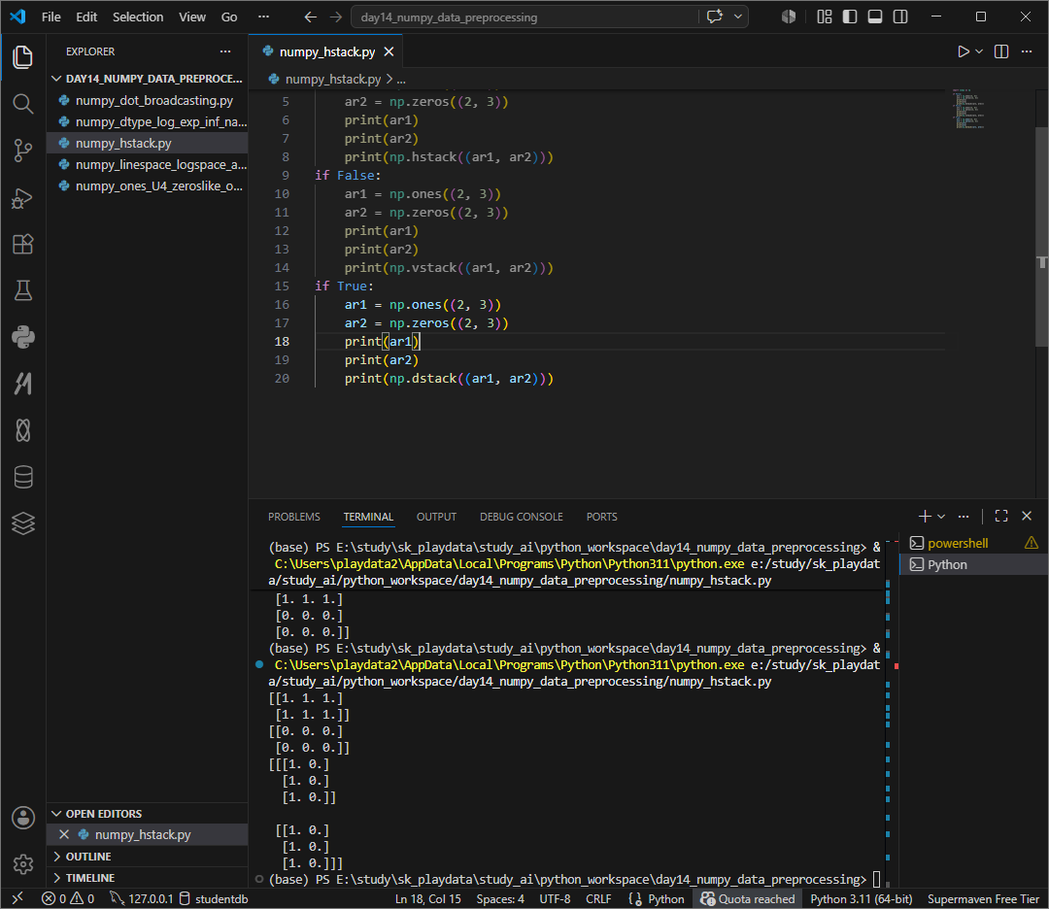Go back with the navigation arrow
Screen dimensions: 1049x909
[311, 17]
